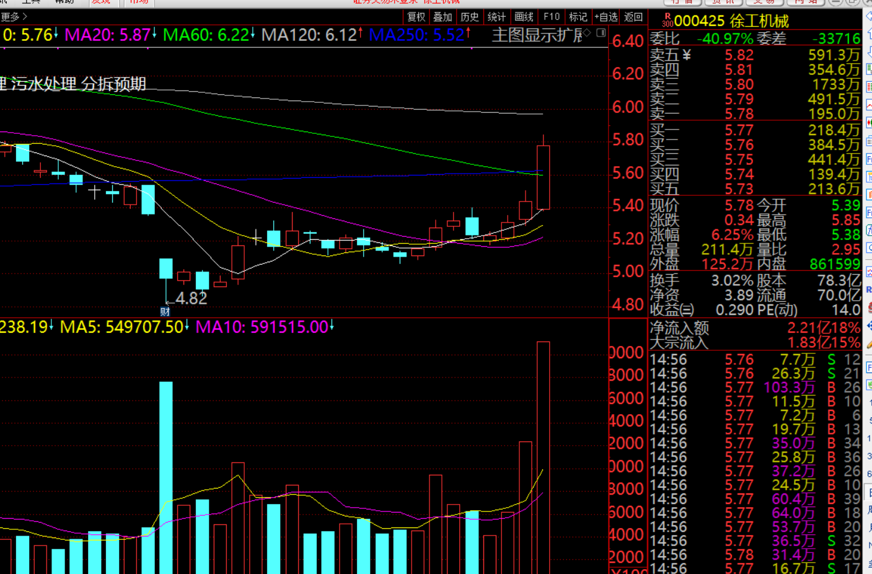Click the 卖五 5.82 ask row
This screenshot has width=872, height=574.
coord(755,55)
